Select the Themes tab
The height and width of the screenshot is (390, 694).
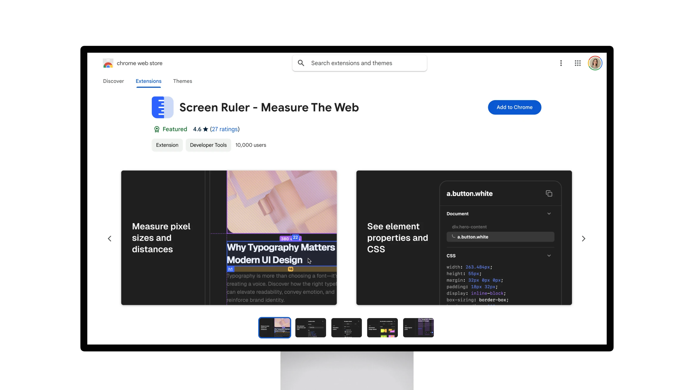tap(182, 81)
